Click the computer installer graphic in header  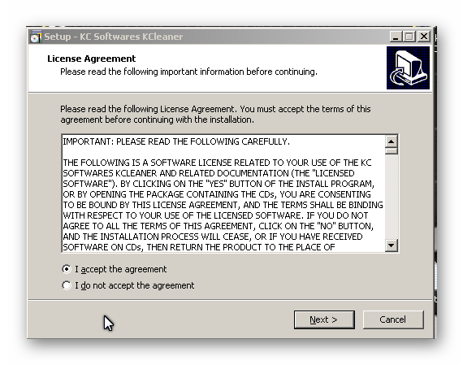(x=408, y=67)
